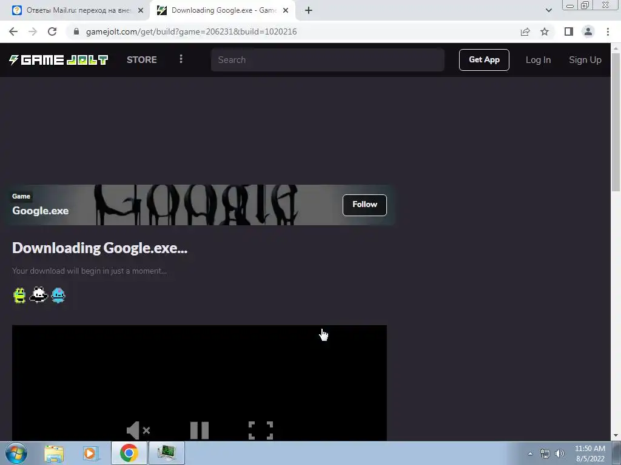The width and height of the screenshot is (621, 465).
Task: Click the scrollbar down arrow
Action: [x=616, y=436]
